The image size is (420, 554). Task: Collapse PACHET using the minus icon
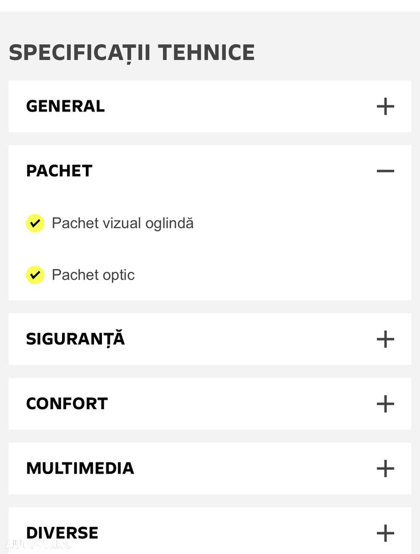coord(385,171)
